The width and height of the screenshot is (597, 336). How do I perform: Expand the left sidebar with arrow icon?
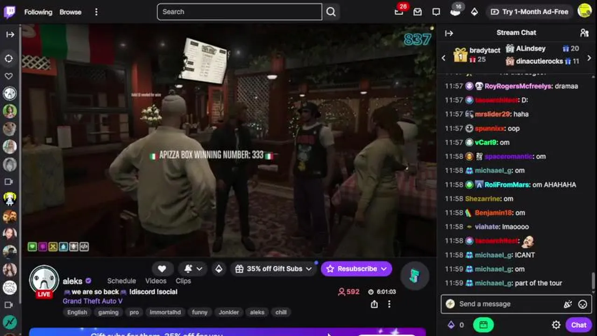pyautogui.click(x=10, y=35)
